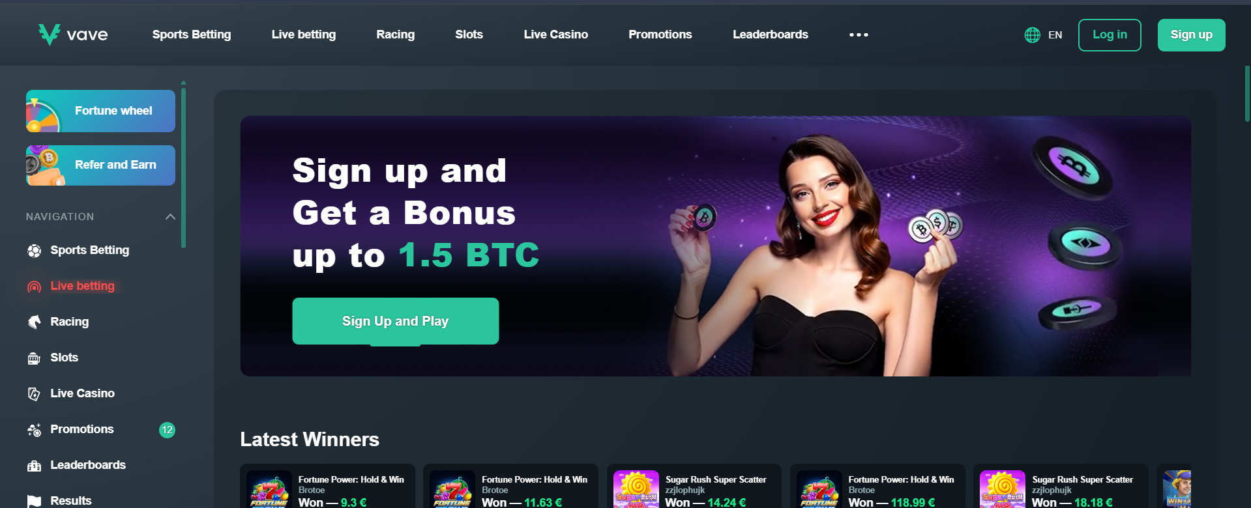Screen dimensions: 1251x508
Task: Click the Results flag icon
Action: [35, 501]
